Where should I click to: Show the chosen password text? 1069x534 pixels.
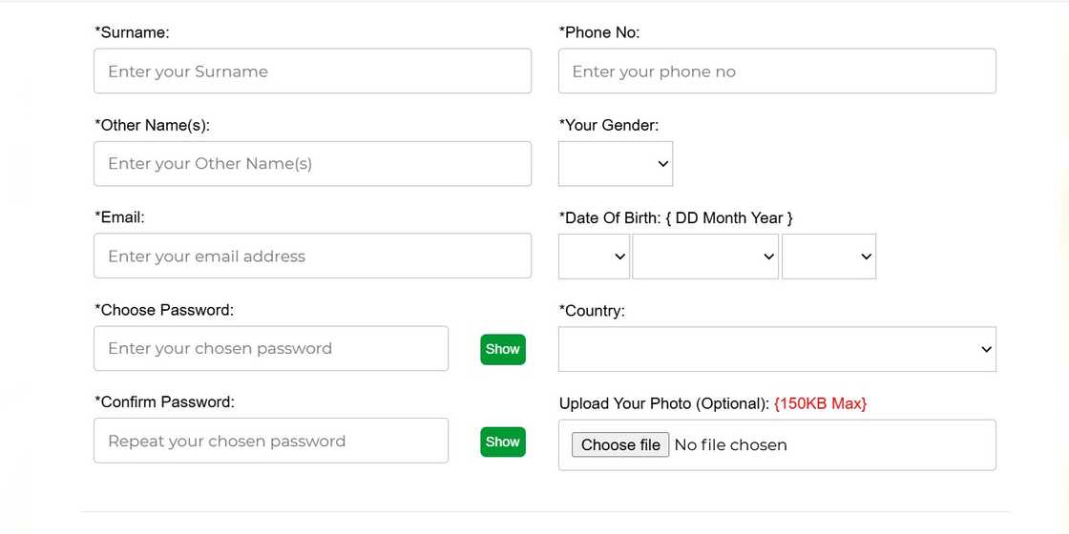tap(503, 349)
